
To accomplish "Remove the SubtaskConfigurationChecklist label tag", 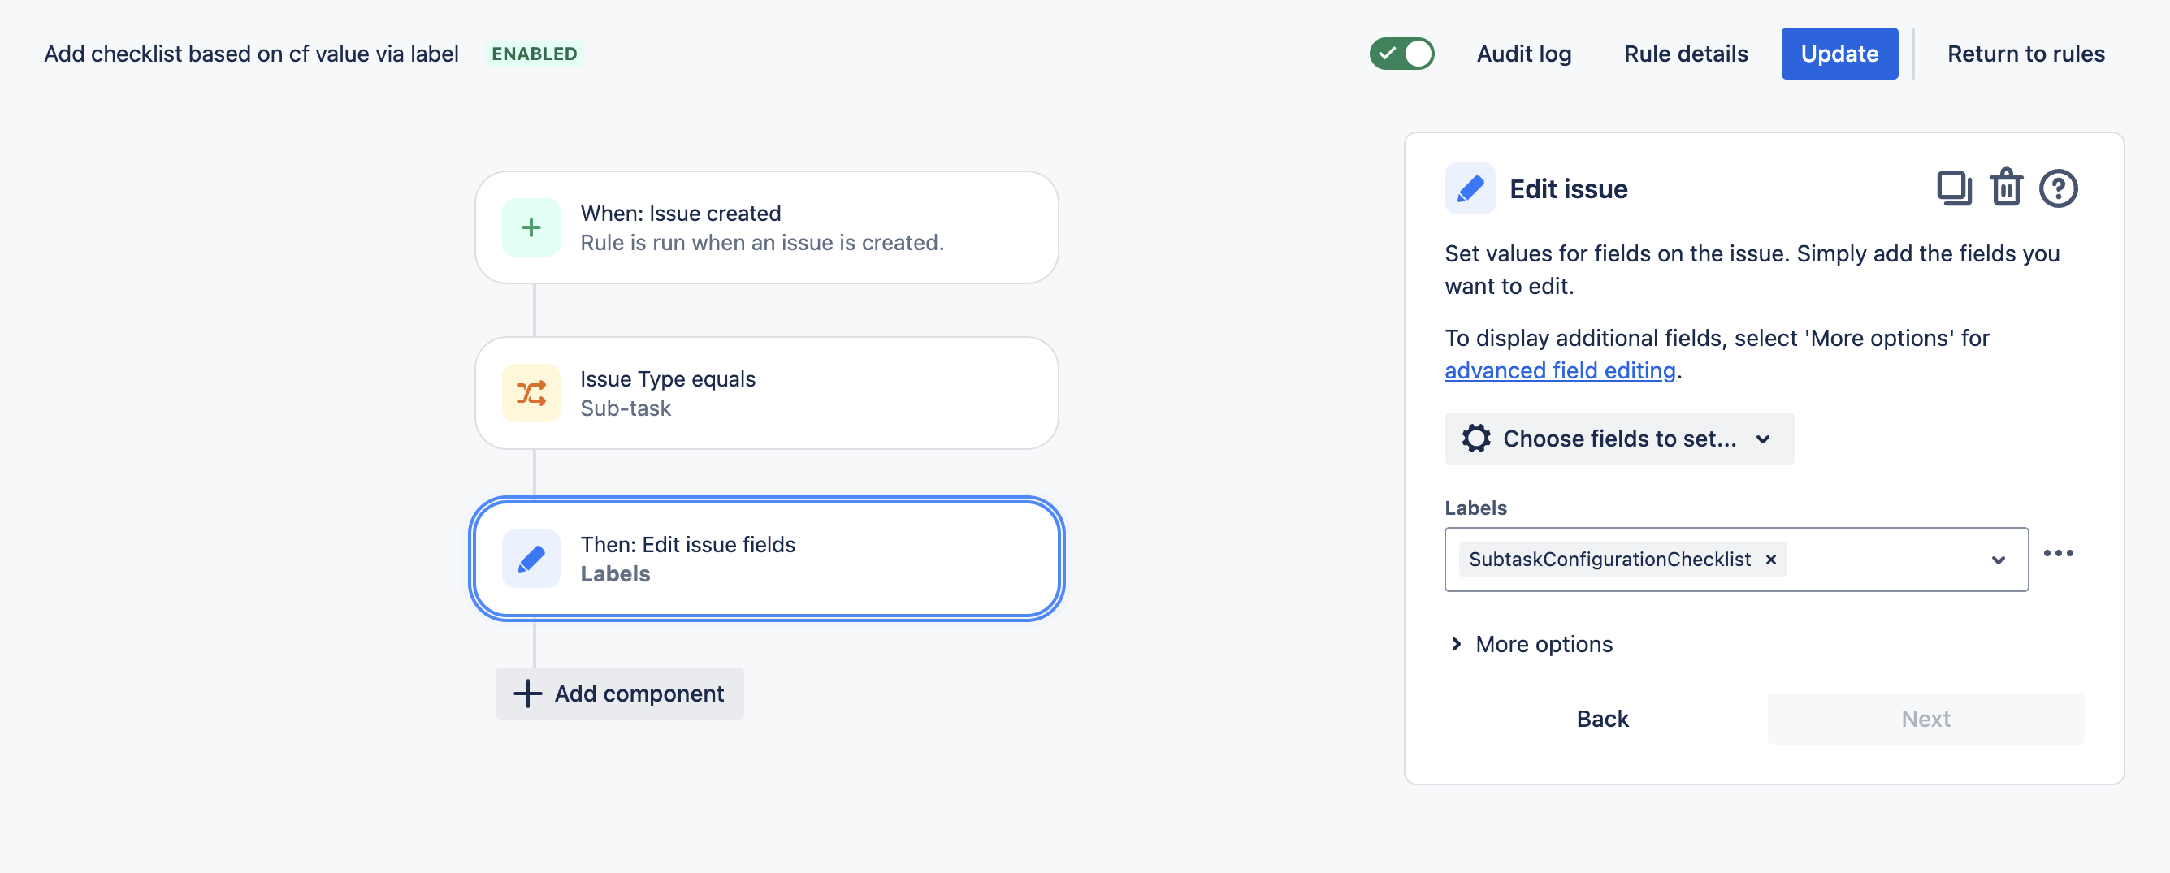I will pos(1771,560).
